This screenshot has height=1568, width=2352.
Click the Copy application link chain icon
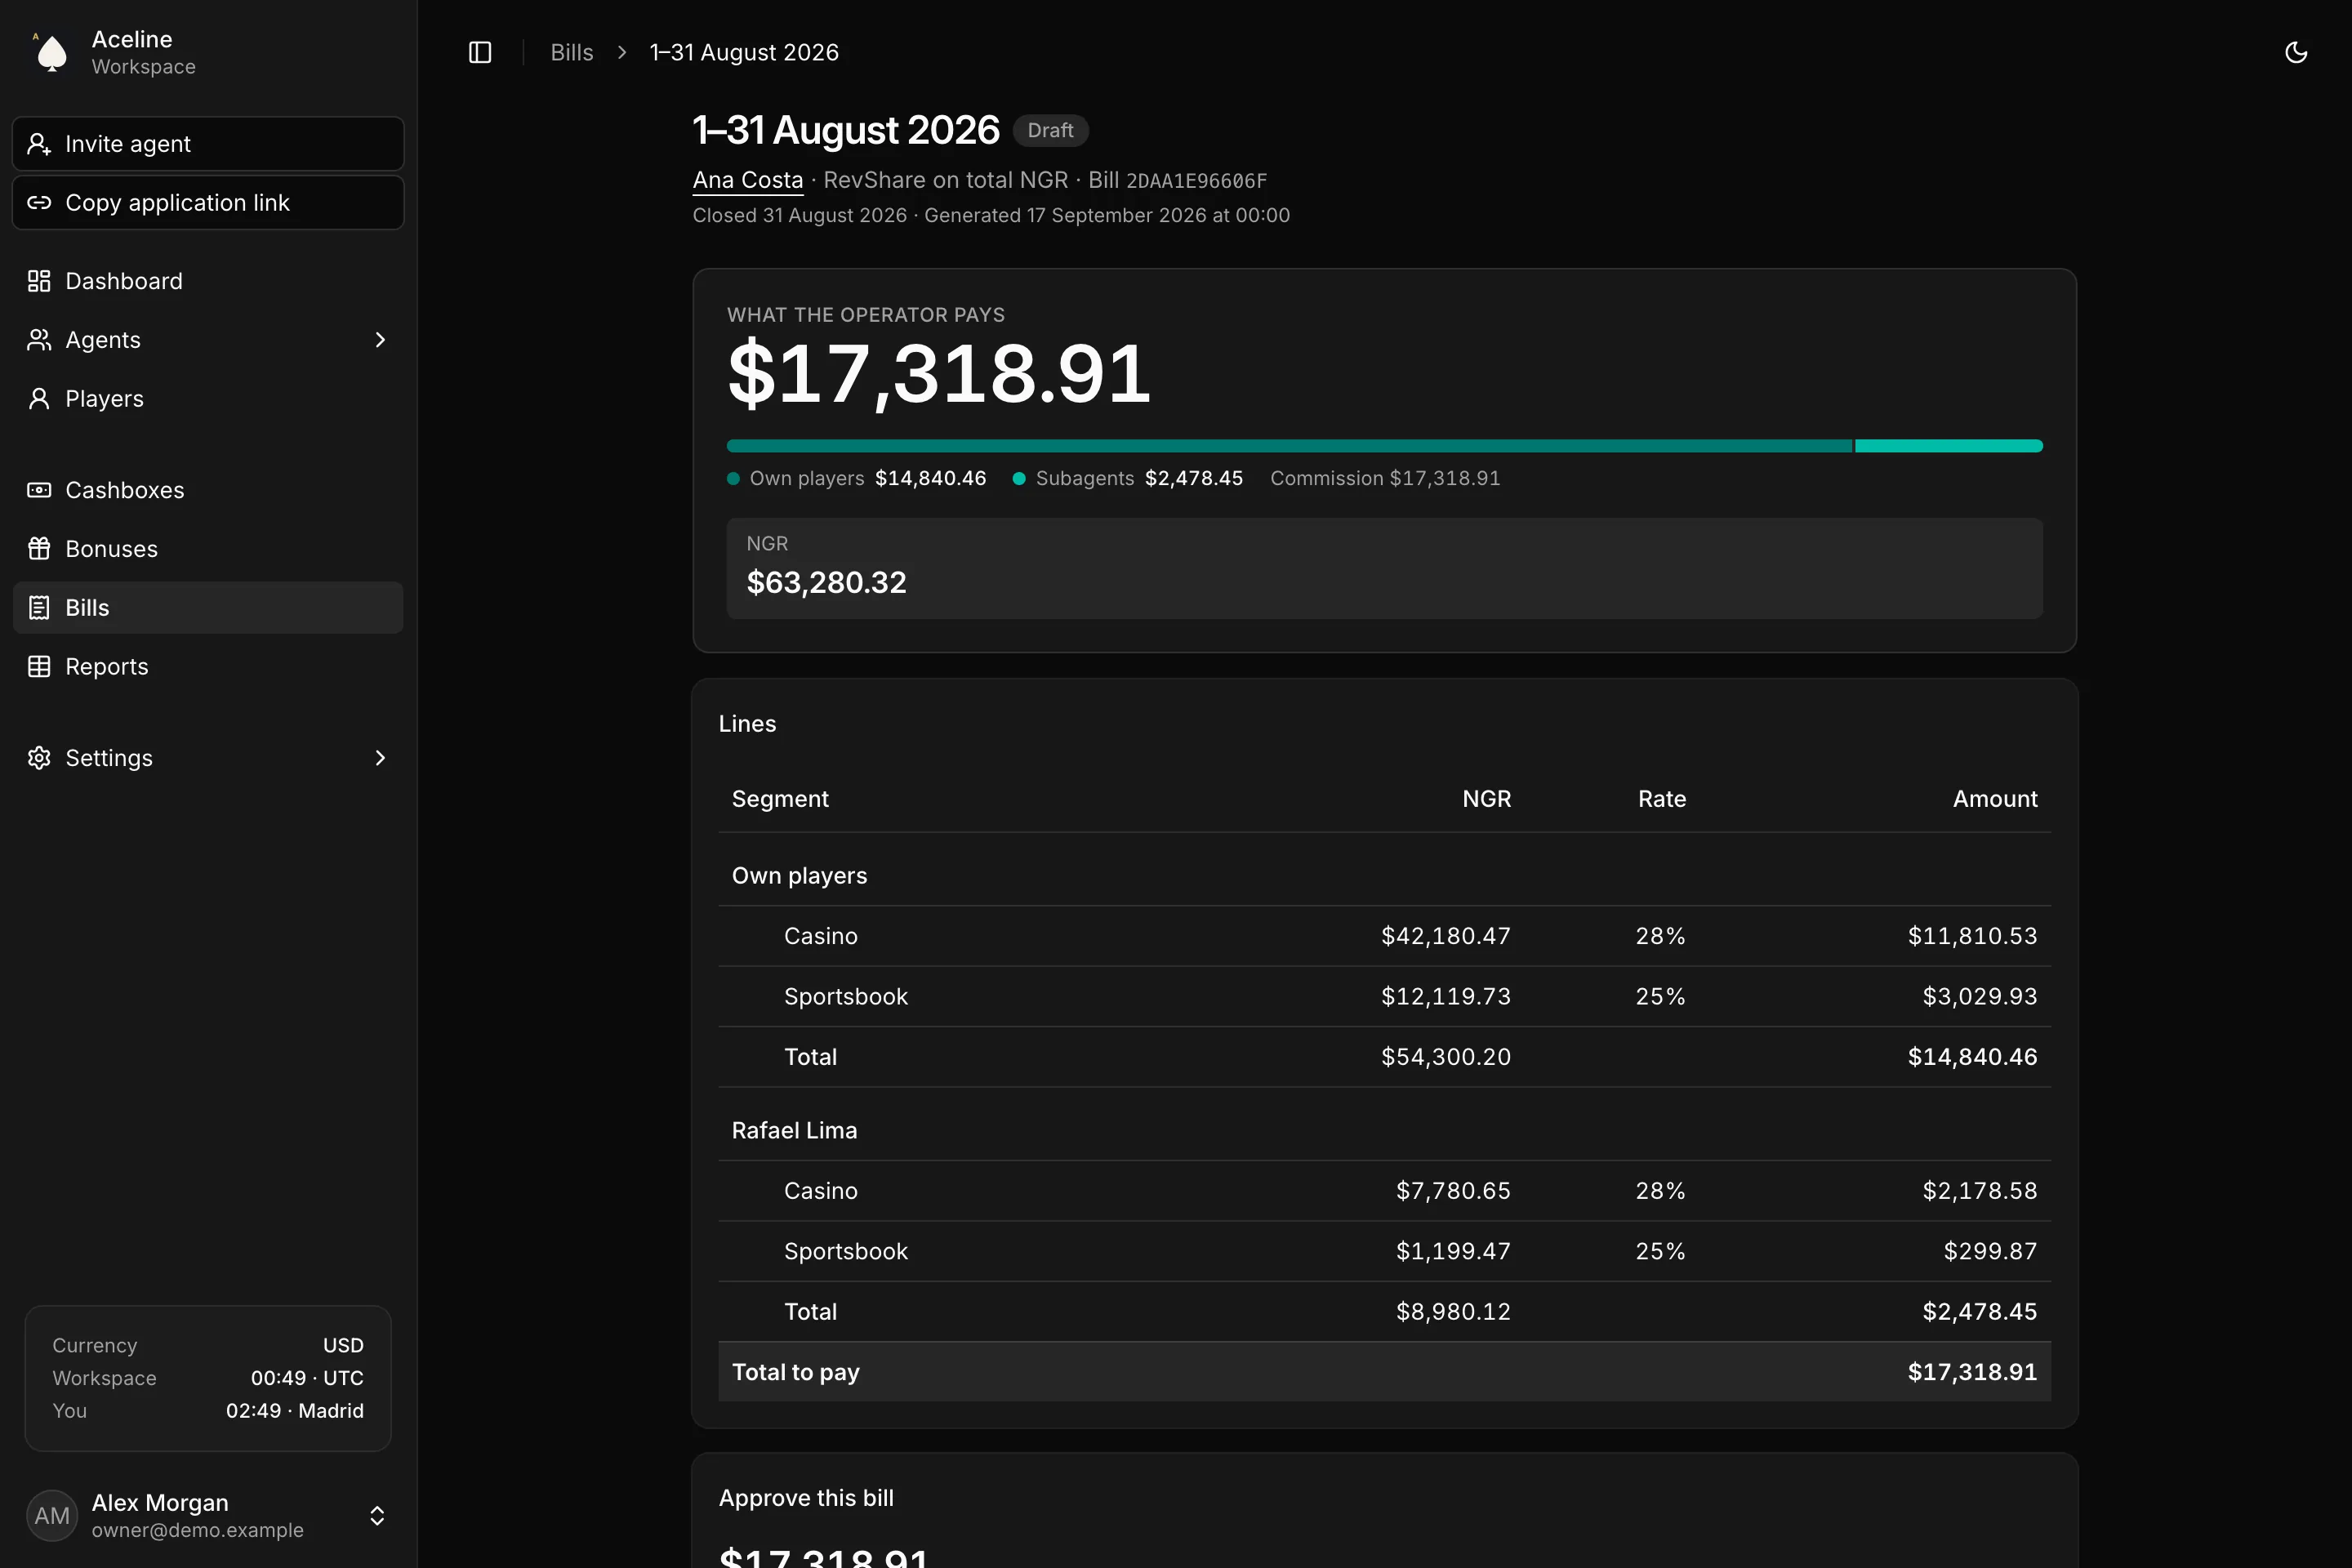[39, 203]
